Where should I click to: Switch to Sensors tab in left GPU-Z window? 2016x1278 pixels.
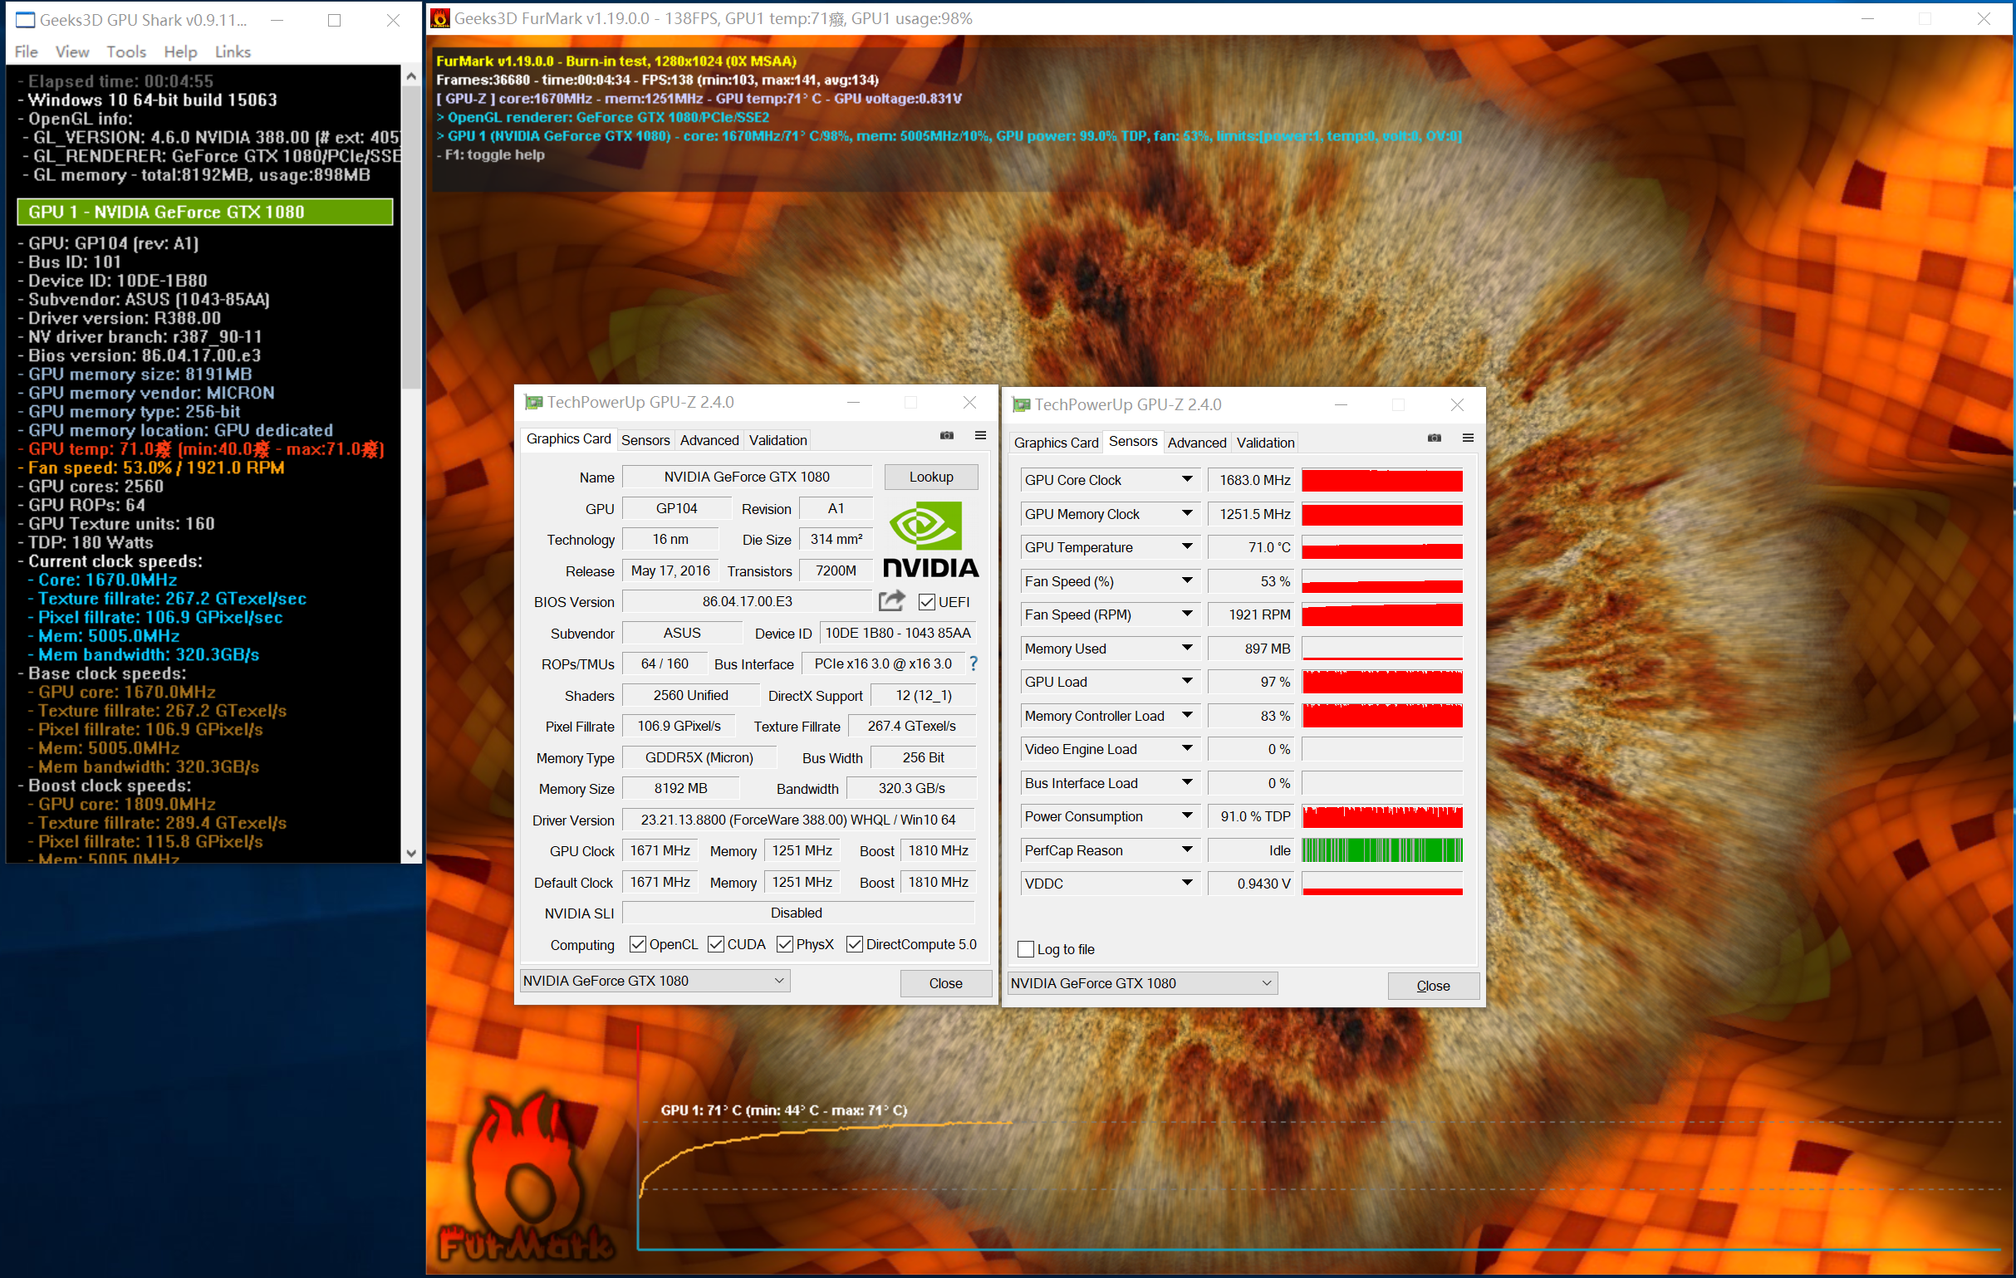click(x=645, y=440)
